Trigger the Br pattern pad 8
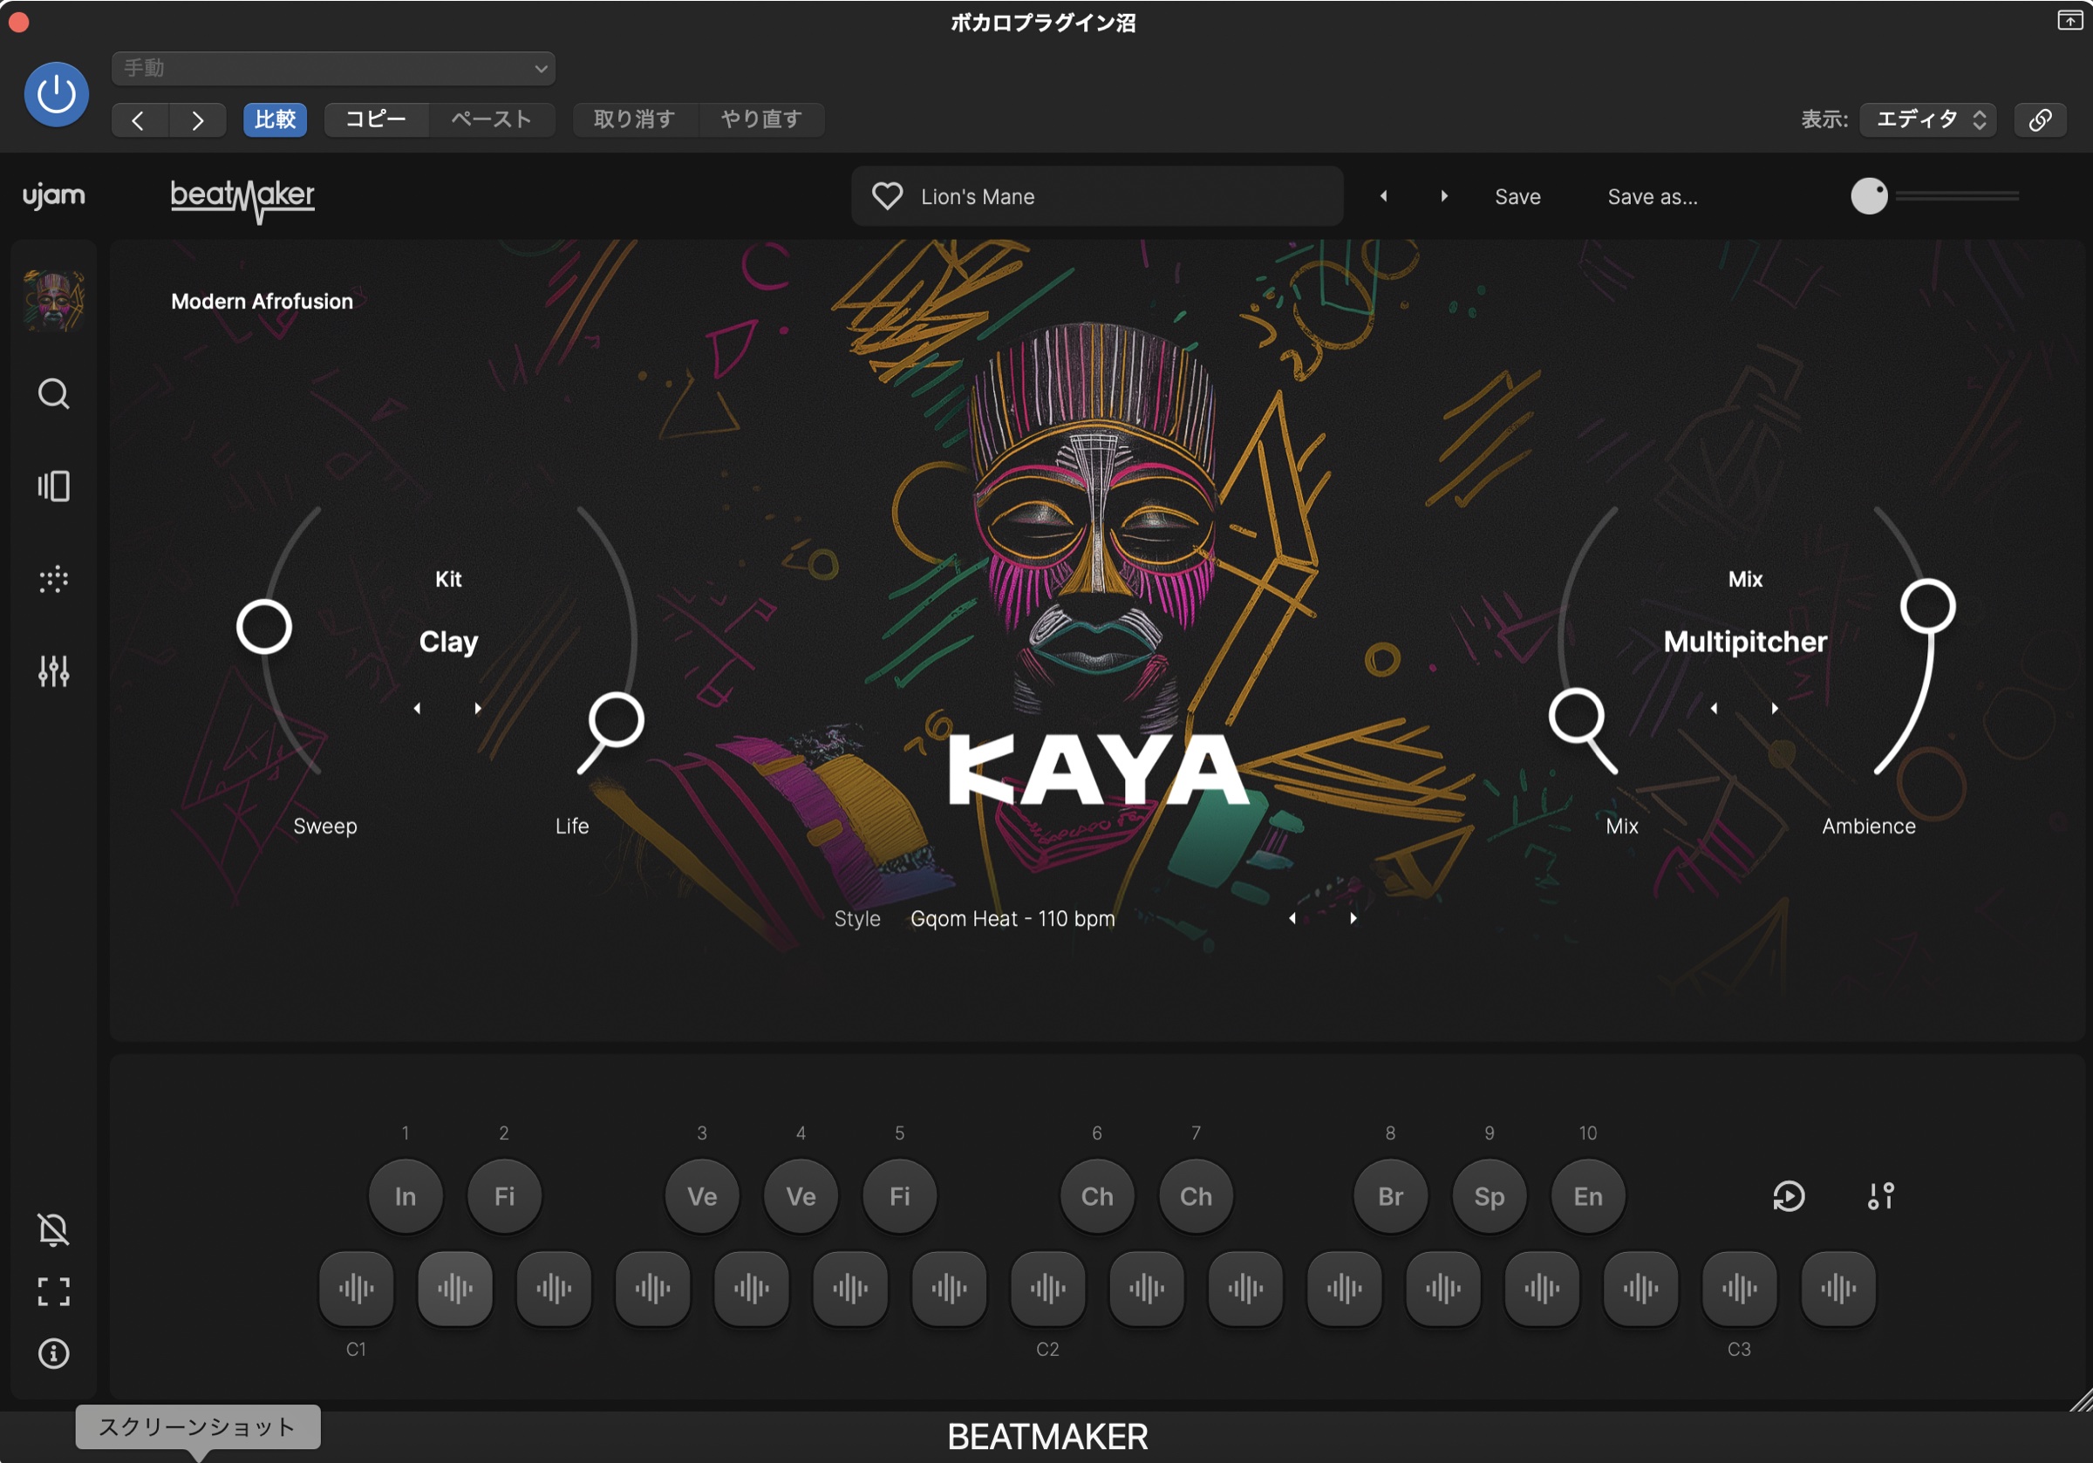The width and height of the screenshot is (2093, 1463). tap(1391, 1196)
